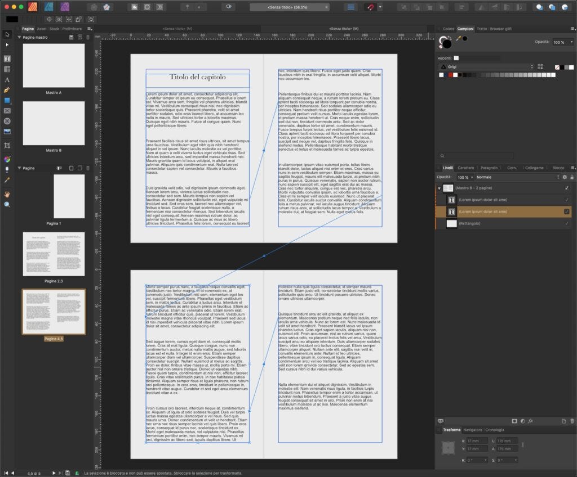Select the Artistic Text tool
Screen dimensions: 577x477
[7, 80]
